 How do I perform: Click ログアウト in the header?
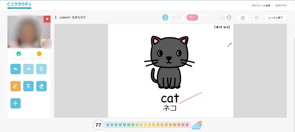pyautogui.click(x=281, y=5)
